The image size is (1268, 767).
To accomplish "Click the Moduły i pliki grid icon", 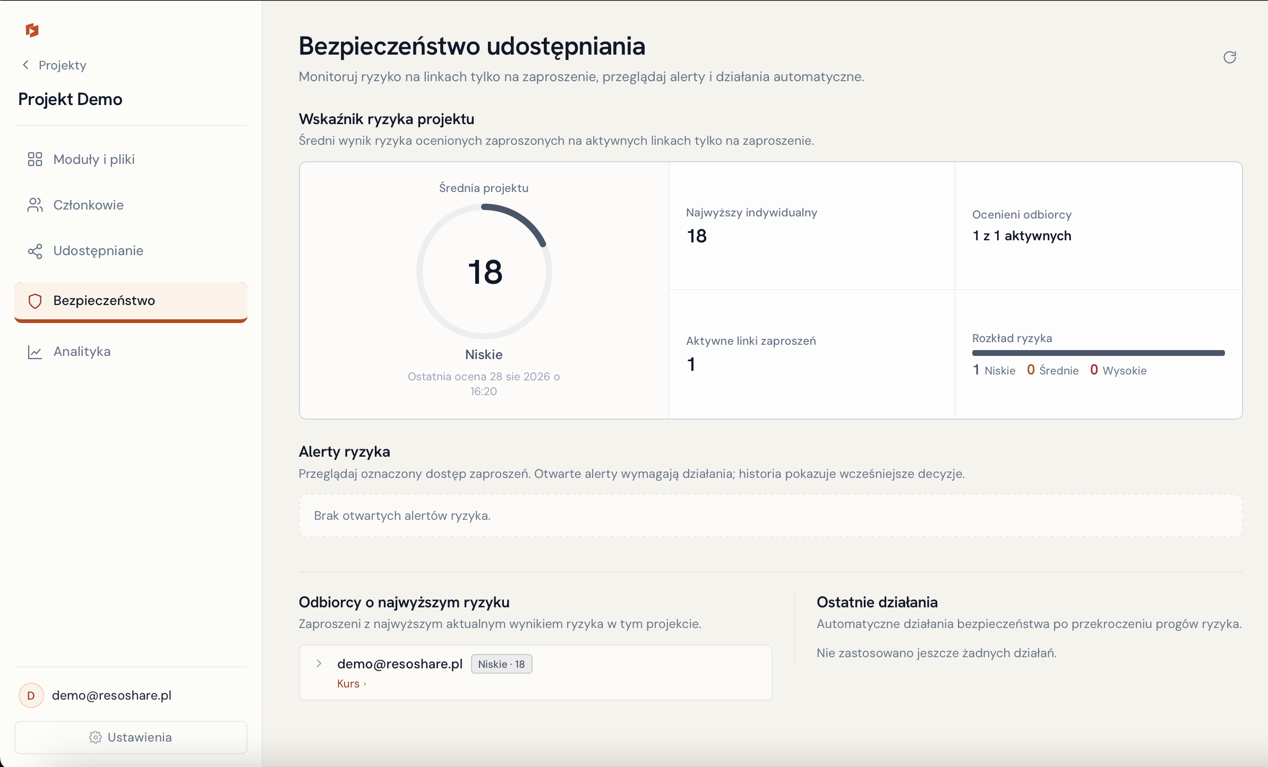I will pyautogui.click(x=35, y=159).
